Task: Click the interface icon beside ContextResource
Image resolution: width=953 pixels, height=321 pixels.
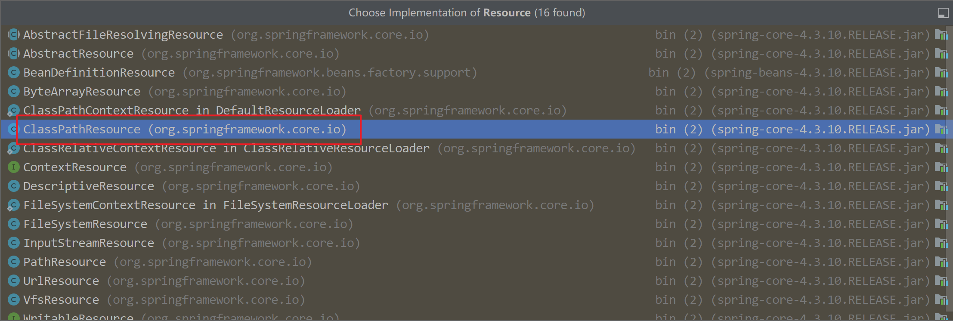Action: 14,167
